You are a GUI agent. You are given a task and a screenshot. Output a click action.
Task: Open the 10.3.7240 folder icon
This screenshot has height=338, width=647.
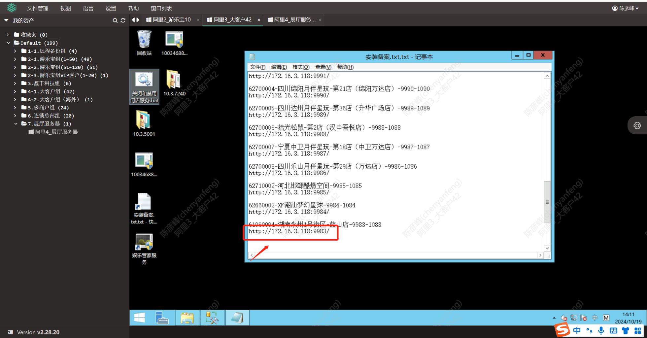tap(174, 83)
